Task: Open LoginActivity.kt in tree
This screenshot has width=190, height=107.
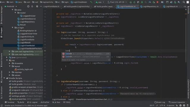Action: point(26,37)
